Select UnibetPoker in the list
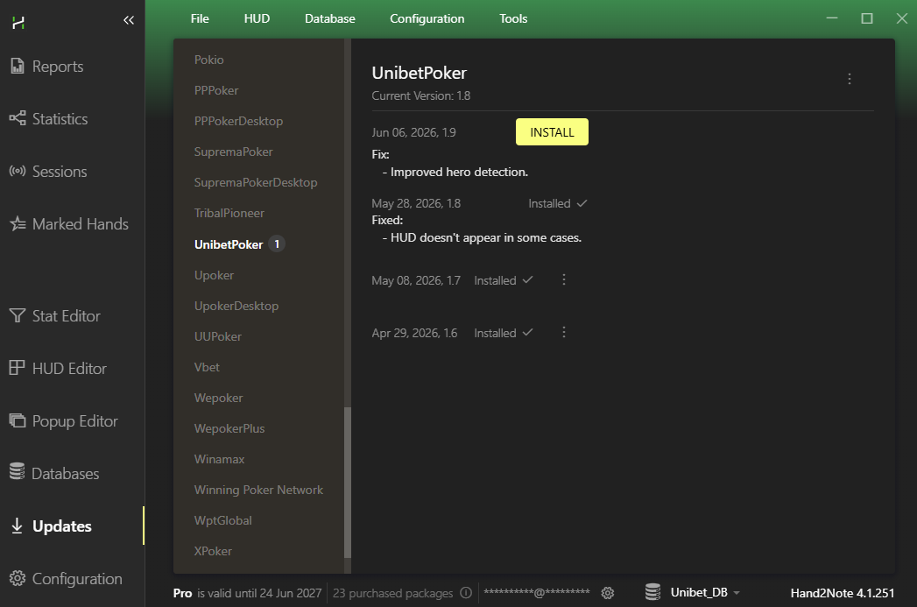The height and width of the screenshot is (607, 917). click(x=229, y=244)
